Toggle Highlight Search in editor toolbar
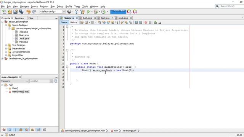This screenshot has height=137, width=244. (x=112, y=23)
